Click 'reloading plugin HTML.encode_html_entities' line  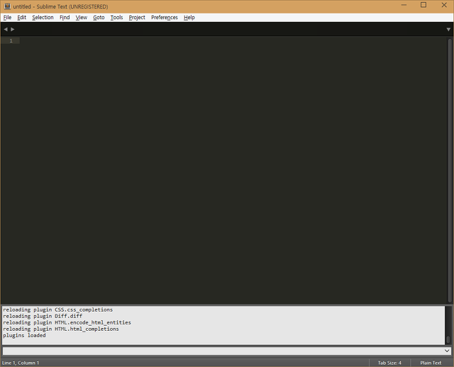(67, 322)
